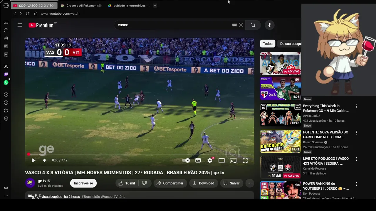View site security lock info

tap(36, 13)
